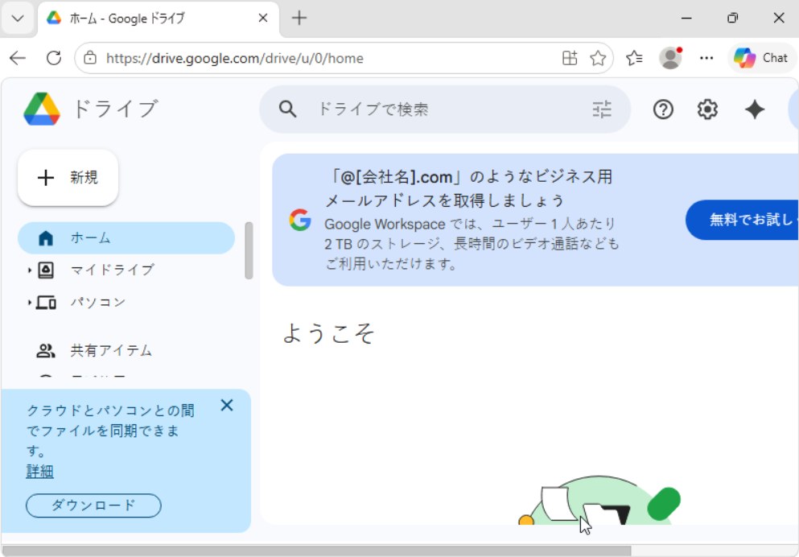Open the browser profile avatar
Image resolution: width=799 pixels, height=557 pixels.
pos(670,58)
